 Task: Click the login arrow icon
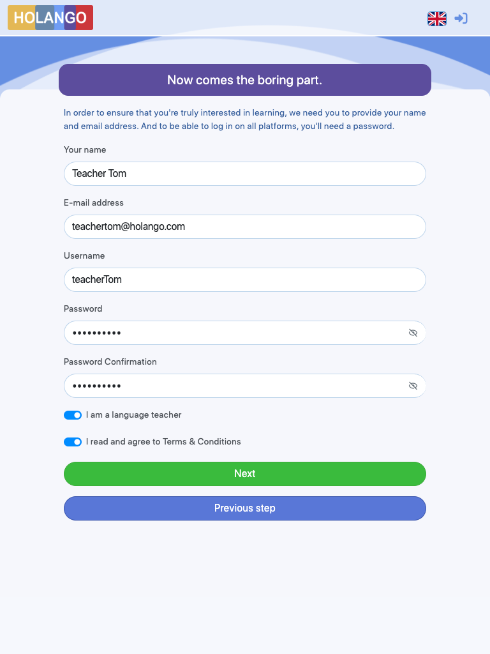click(461, 19)
